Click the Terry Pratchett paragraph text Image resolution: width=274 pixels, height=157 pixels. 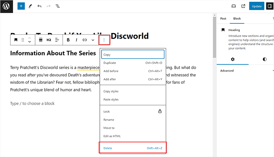click(x=103, y=78)
